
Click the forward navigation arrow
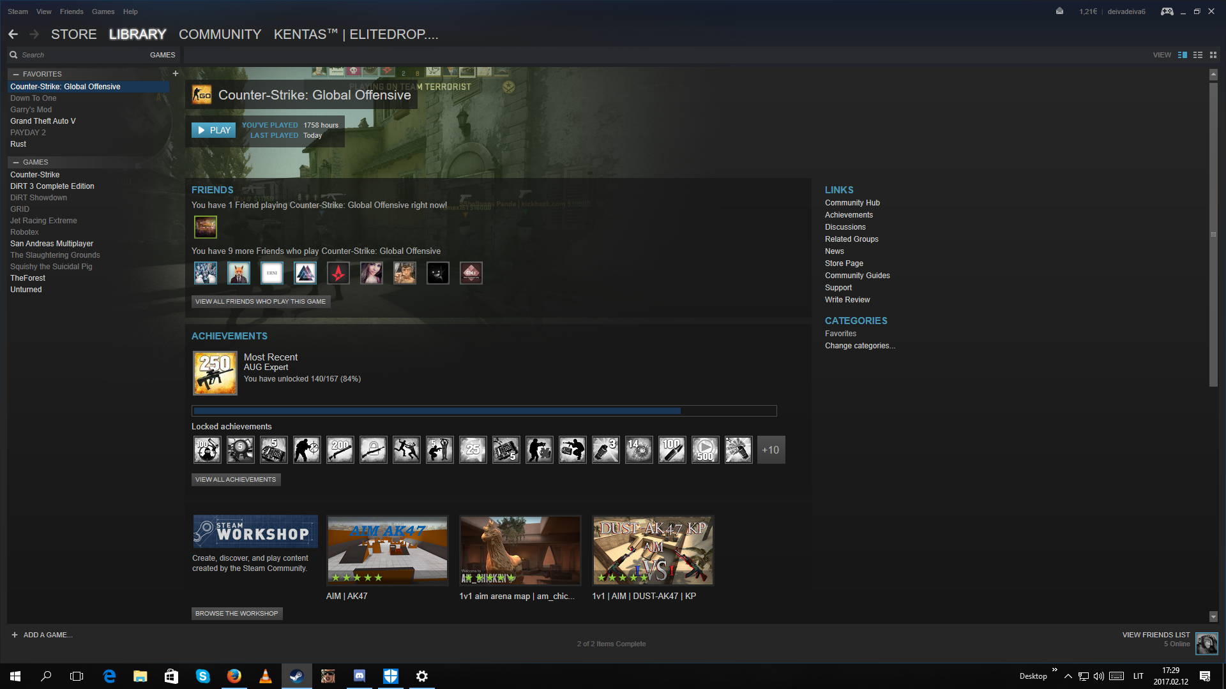[x=34, y=34]
